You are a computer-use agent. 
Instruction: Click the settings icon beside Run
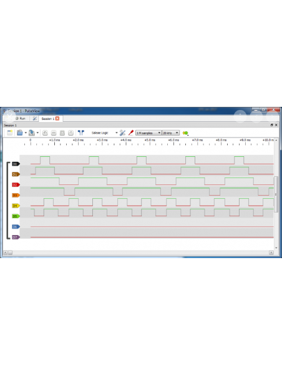[34, 119]
